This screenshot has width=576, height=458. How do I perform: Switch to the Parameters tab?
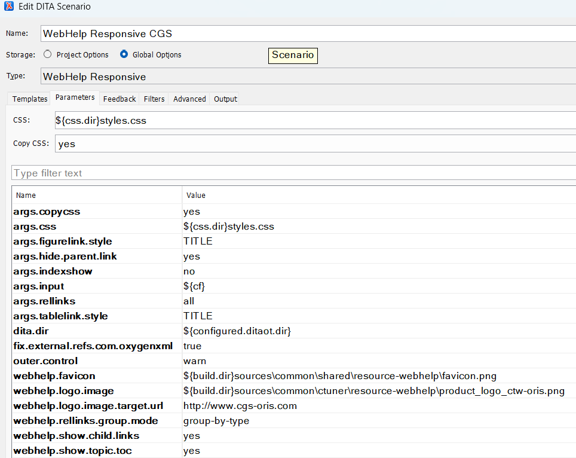tap(75, 97)
